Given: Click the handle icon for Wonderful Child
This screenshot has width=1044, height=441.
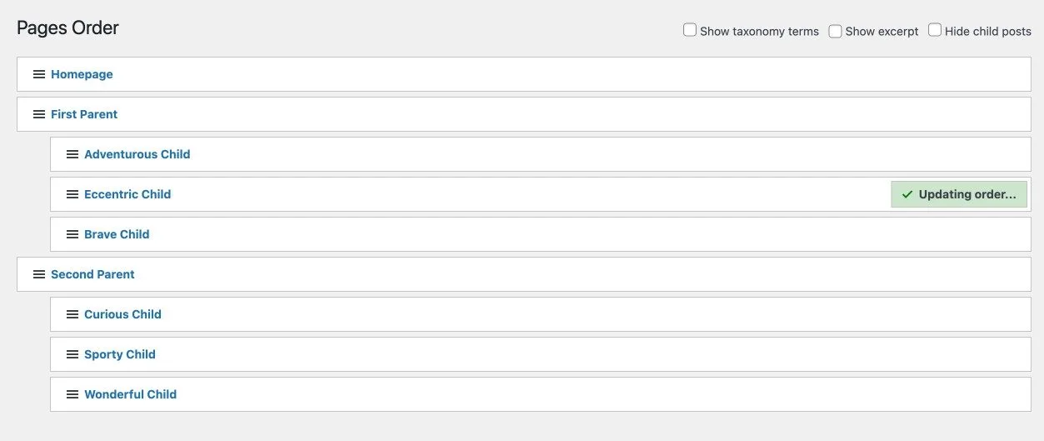Looking at the screenshot, I should 72,394.
